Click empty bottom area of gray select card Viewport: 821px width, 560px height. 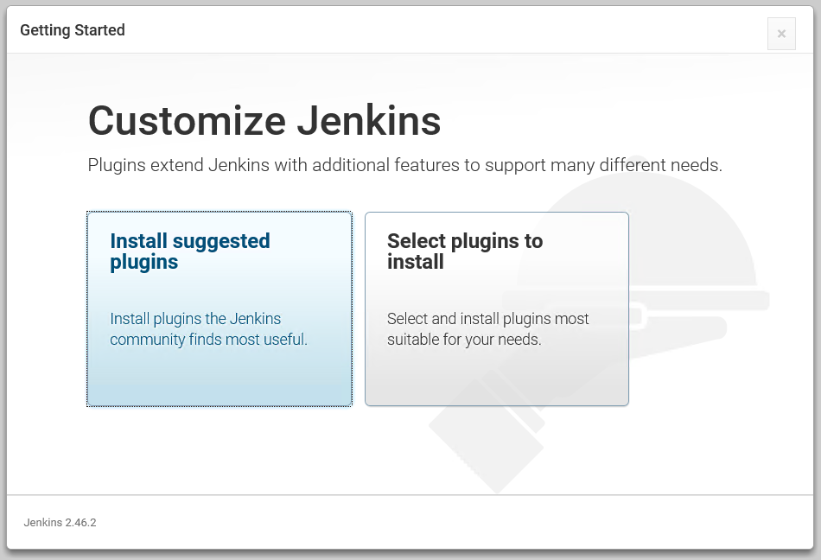[497, 379]
